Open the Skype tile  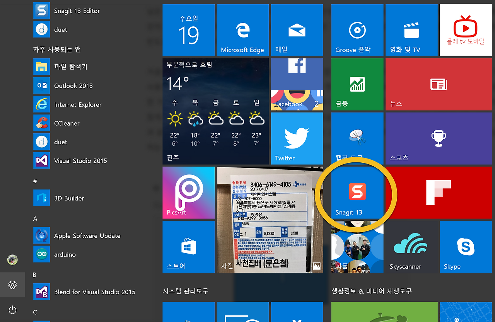[466, 247]
